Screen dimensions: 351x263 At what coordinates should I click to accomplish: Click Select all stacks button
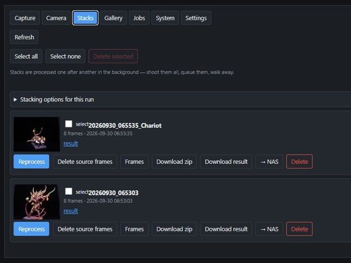click(26, 56)
